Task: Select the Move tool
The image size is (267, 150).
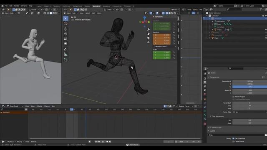Action: (65, 29)
